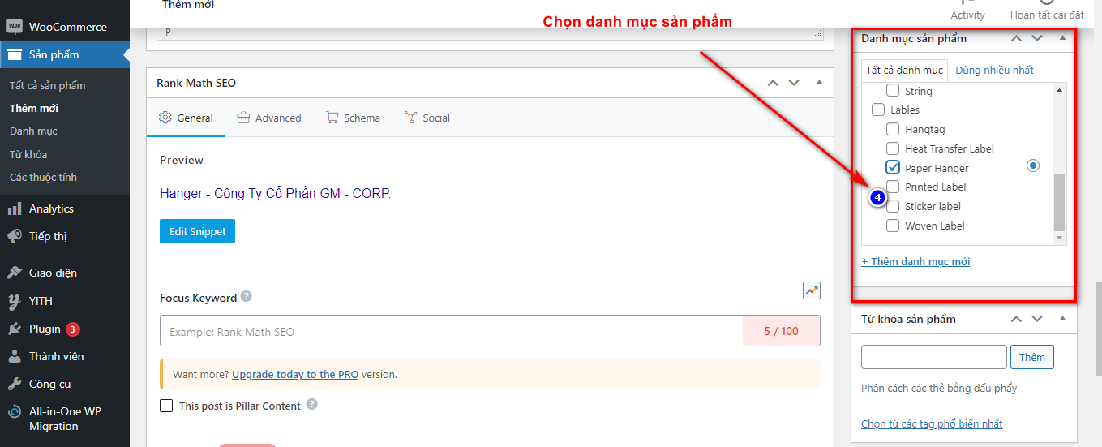Click the YITH sidebar icon
The height and width of the screenshot is (447, 1102).
pyautogui.click(x=15, y=301)
